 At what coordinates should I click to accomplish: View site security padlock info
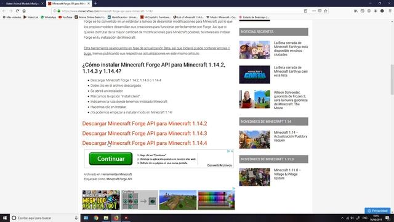[x=59, y=11]
